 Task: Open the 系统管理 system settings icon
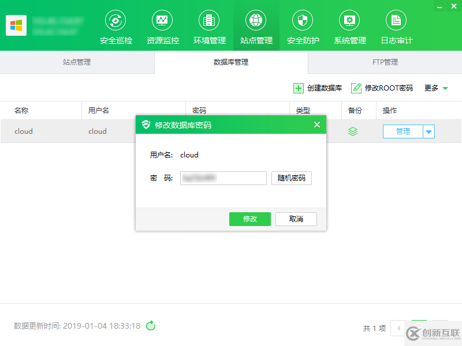pos(349,20)
